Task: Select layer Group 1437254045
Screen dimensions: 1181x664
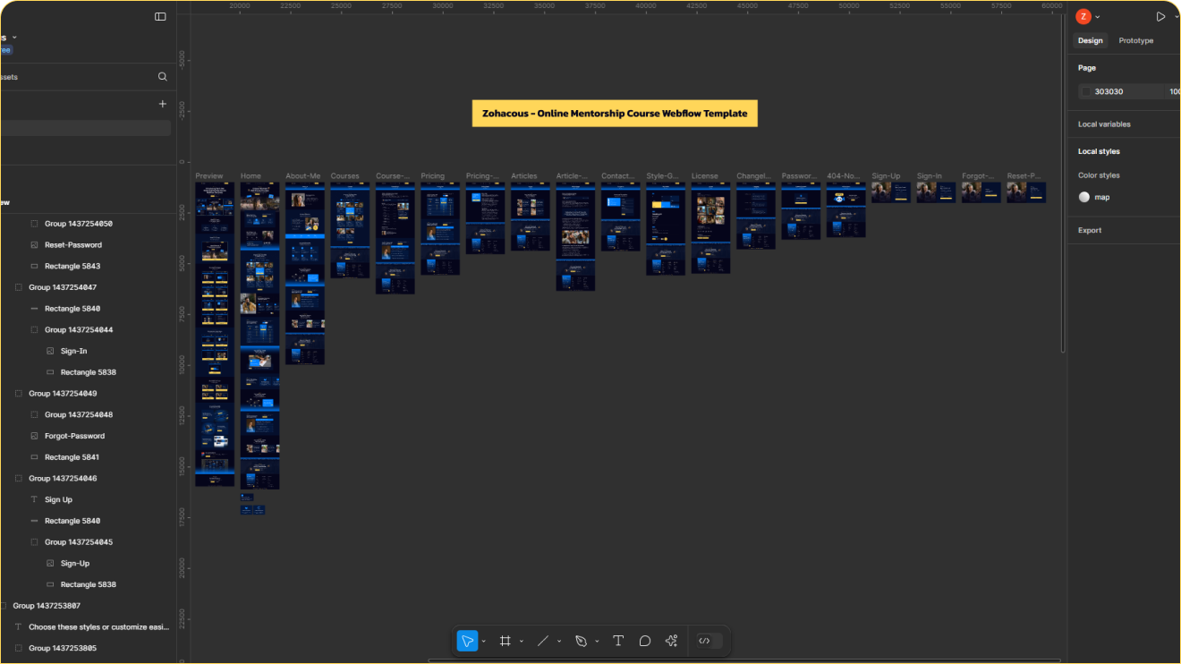Action: click(x=79, y=542)
